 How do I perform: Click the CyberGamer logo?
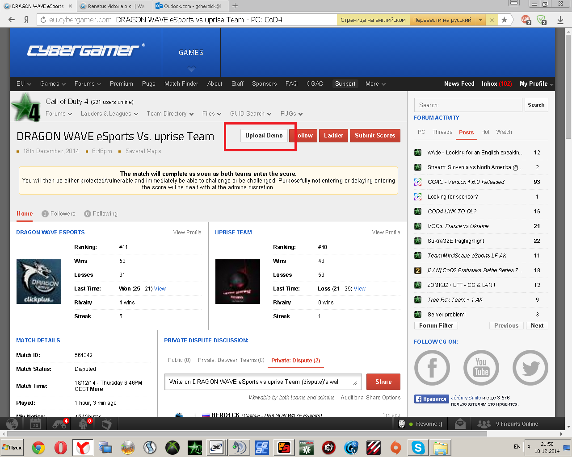(x=86, y=50)
